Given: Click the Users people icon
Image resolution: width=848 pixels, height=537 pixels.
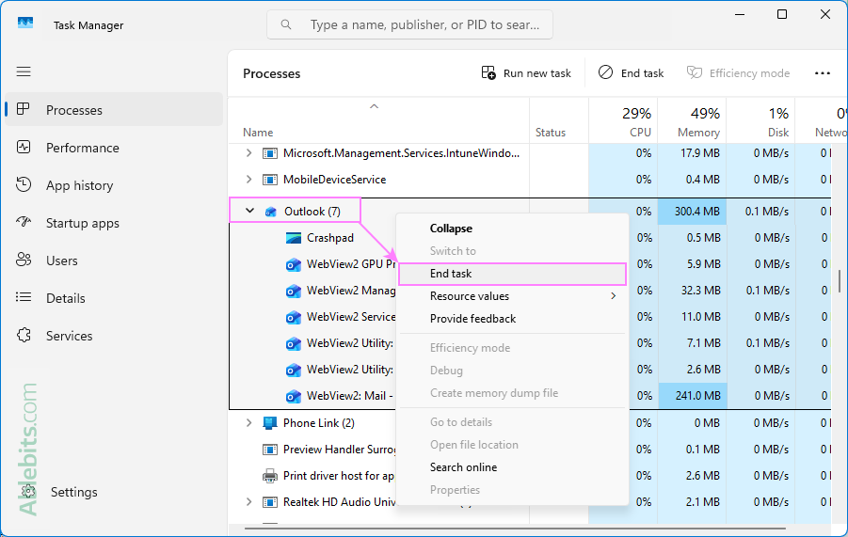Looking at the screenshot, I should 24,260.
